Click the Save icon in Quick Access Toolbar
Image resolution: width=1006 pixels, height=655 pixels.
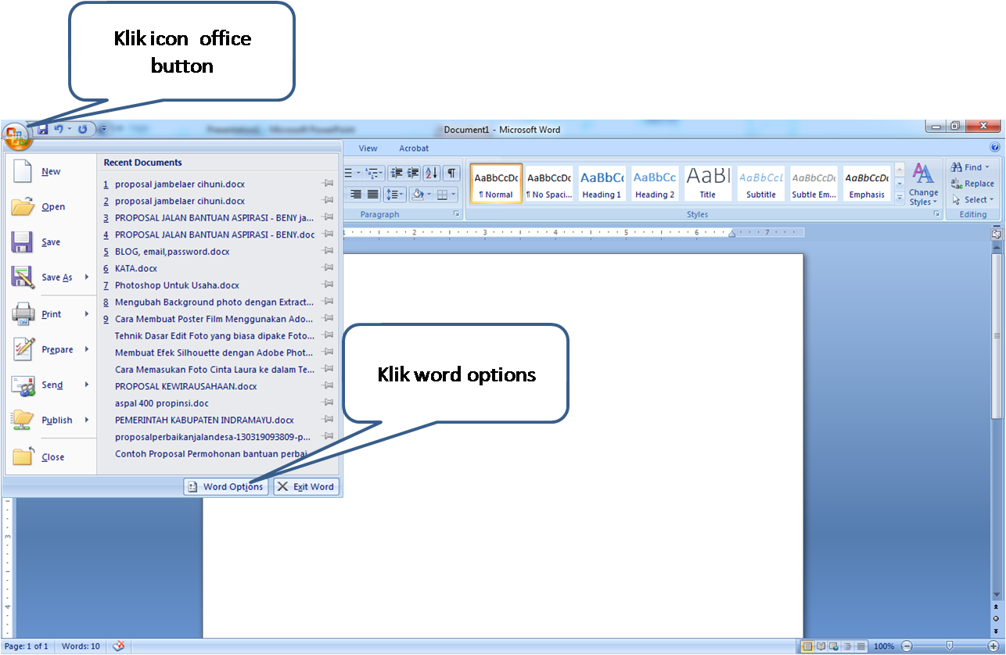tap(43, 128)
